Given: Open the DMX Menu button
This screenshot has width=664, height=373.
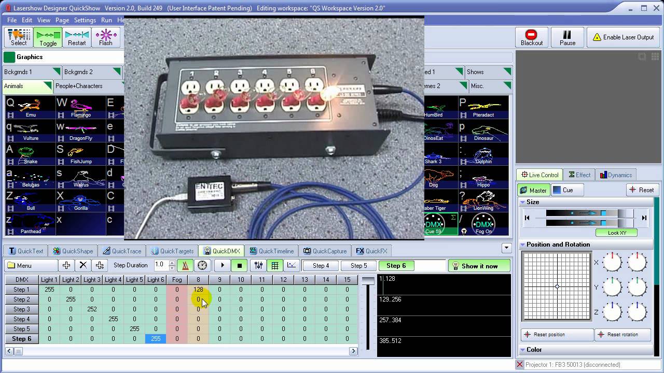Looking at the screenshot, I should 31,265.
